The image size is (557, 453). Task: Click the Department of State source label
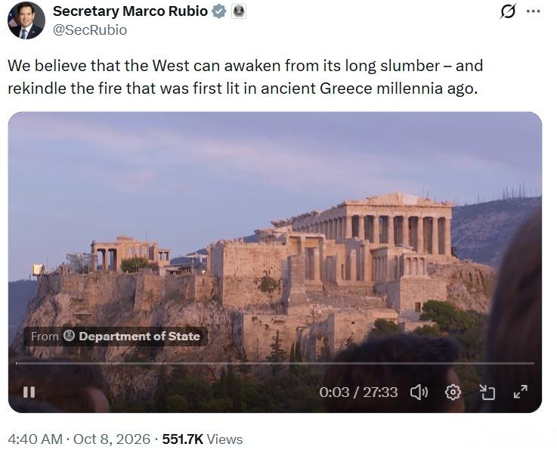(x=140, y=337)
